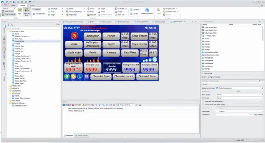The height and width of the screenshot is (143, 265).
Task: Switch to the Home ribbon tab
Action: coord(13,5)
